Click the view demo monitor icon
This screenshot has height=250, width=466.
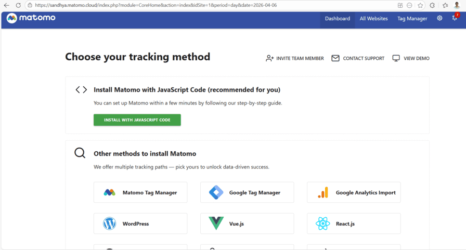396,58
